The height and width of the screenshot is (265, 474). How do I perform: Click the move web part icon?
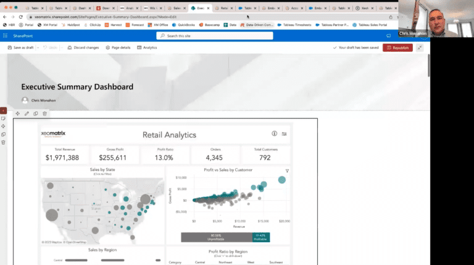(17, 114)
